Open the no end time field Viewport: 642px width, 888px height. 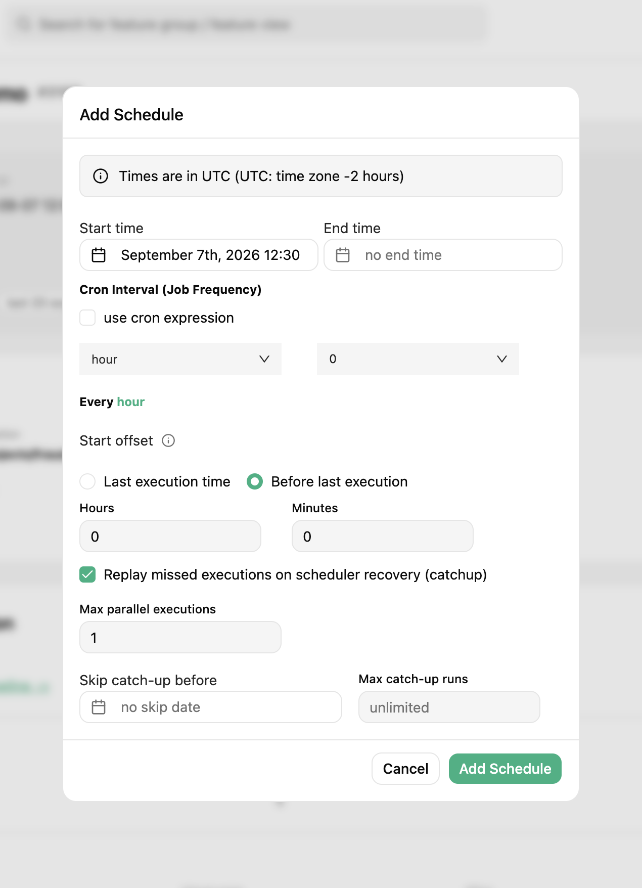(443, 255)
